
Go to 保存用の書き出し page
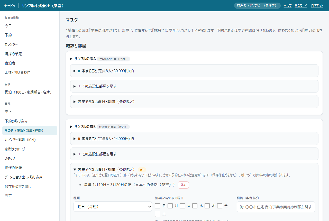pos(30,186)
